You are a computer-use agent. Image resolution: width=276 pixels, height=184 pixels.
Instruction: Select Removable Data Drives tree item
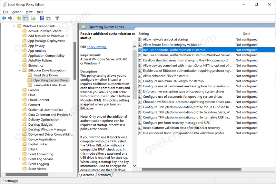coord(50,85)
